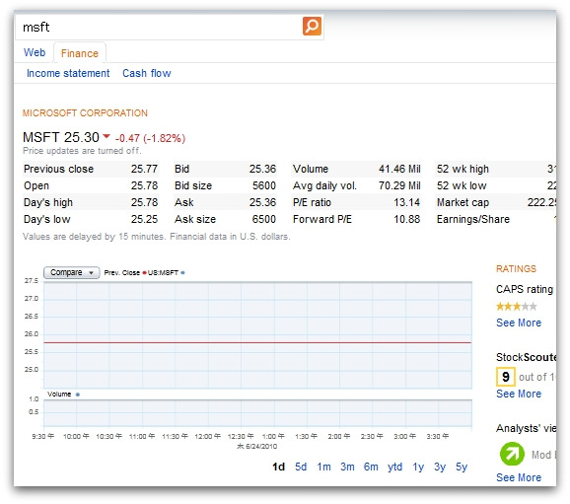Image resolution: width=570 pixels, height=504 pixels.
Task: Select the Finance tab
Action: click(80, 53)
